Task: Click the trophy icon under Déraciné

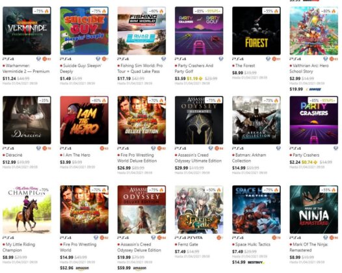Action: coord(38,148)
